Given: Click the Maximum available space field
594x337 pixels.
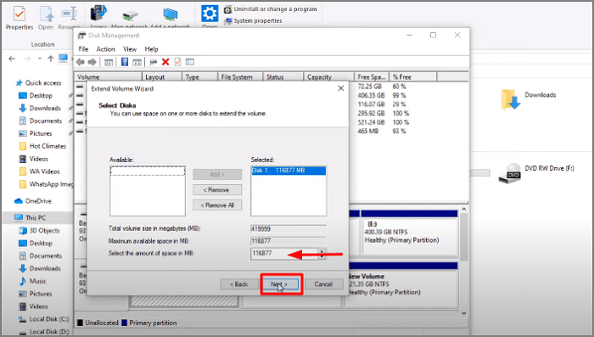Looking at the screenshot, I should pyautogui.click(x=289, y=241).
